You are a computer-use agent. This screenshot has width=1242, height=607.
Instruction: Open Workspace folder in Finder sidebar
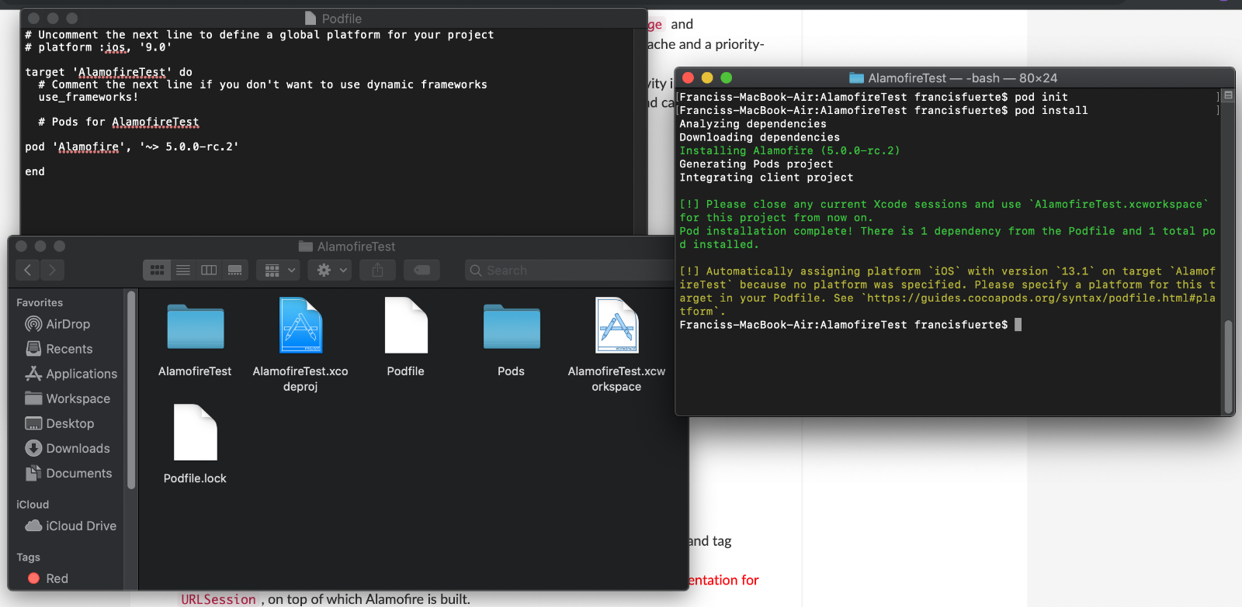click(x=68, y=398)
